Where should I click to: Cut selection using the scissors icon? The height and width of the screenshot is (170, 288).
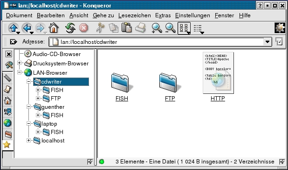(100, 28)
